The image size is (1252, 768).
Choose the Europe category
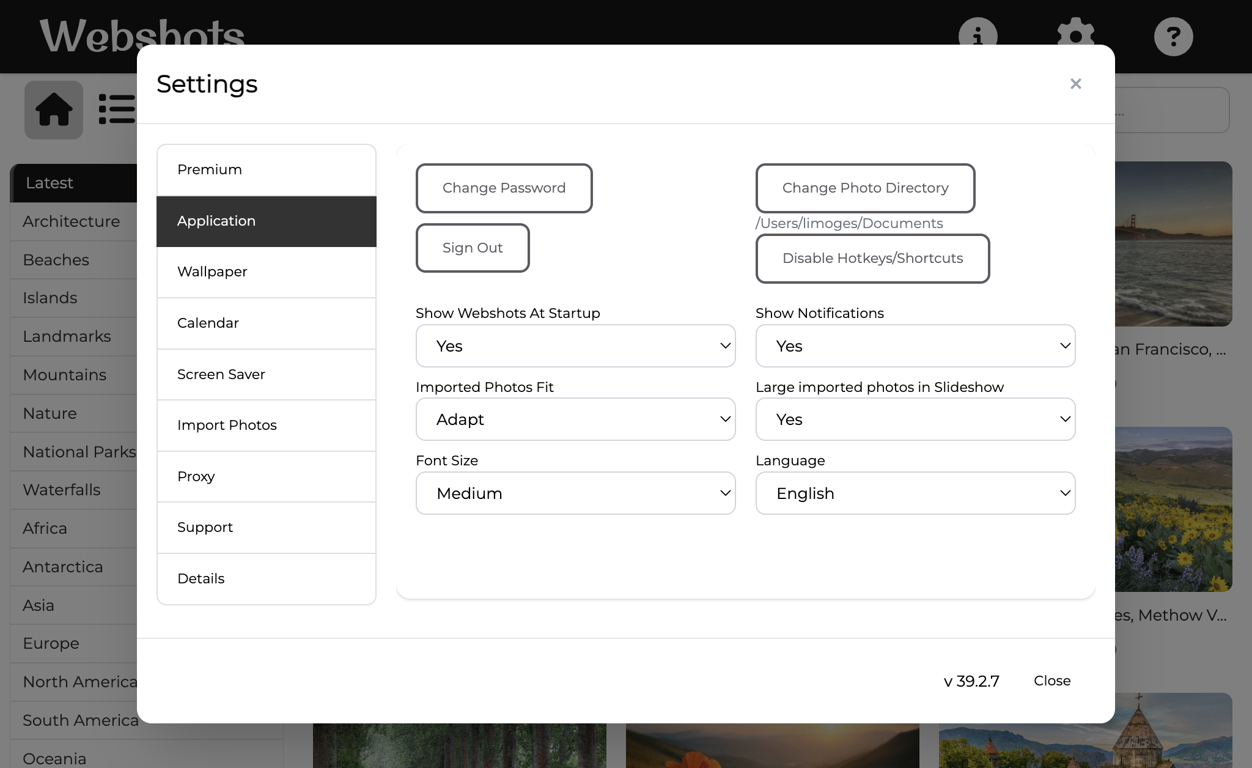[x=73, y=643]
